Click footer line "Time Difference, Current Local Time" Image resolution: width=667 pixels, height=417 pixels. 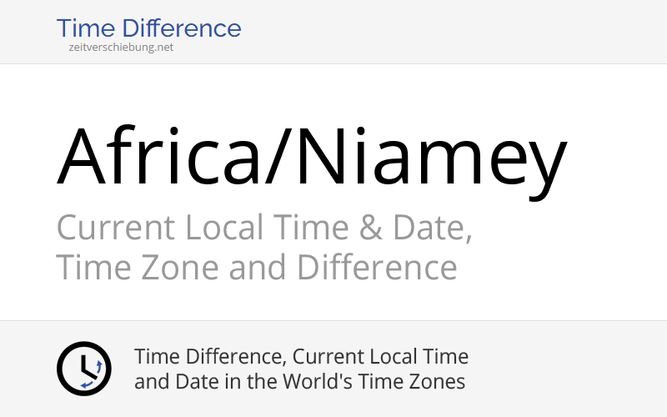pyautogui.click(x=301, y=357)
